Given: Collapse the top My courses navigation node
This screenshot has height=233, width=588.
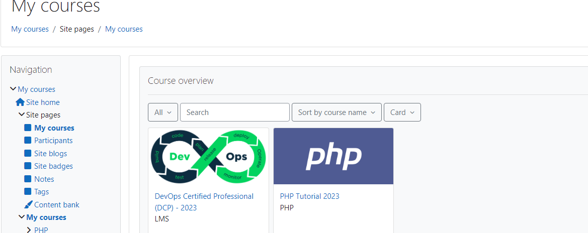Looking at the screenshot, I should tap(13, 89).
